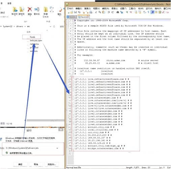
Task: Click Notepad++ Print toolbar icon
Action: click(91, 12)
